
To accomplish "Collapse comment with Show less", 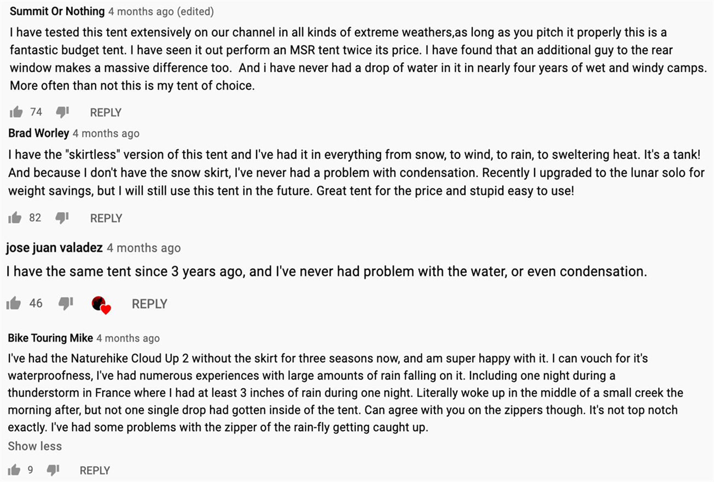I will coord(34,446).
